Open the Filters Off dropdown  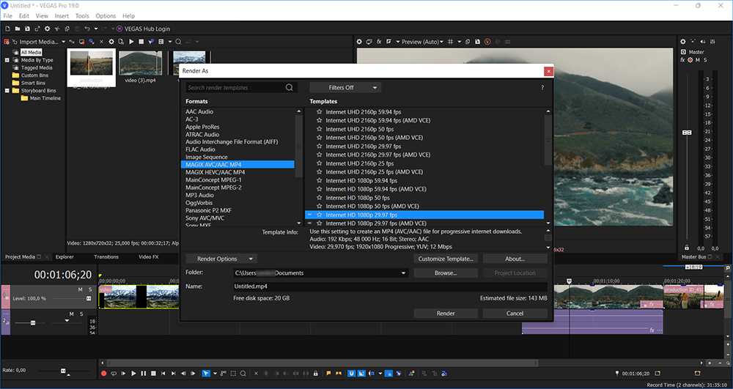tap(345, 88)
